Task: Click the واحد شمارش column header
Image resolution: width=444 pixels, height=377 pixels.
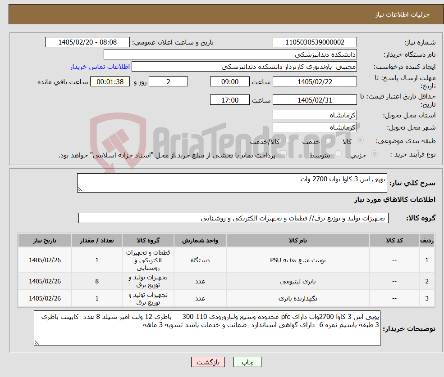Action: coord(200,241)
